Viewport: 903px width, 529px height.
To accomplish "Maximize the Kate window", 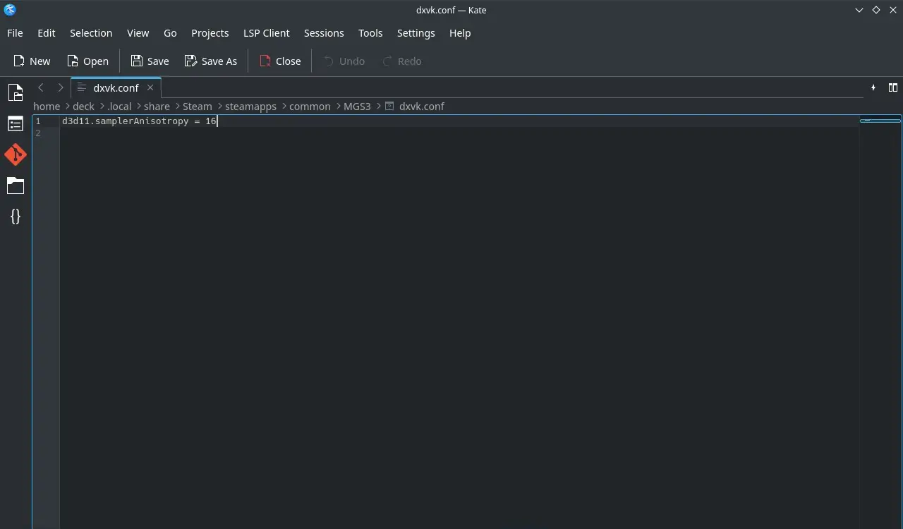I will coord(876,10).
